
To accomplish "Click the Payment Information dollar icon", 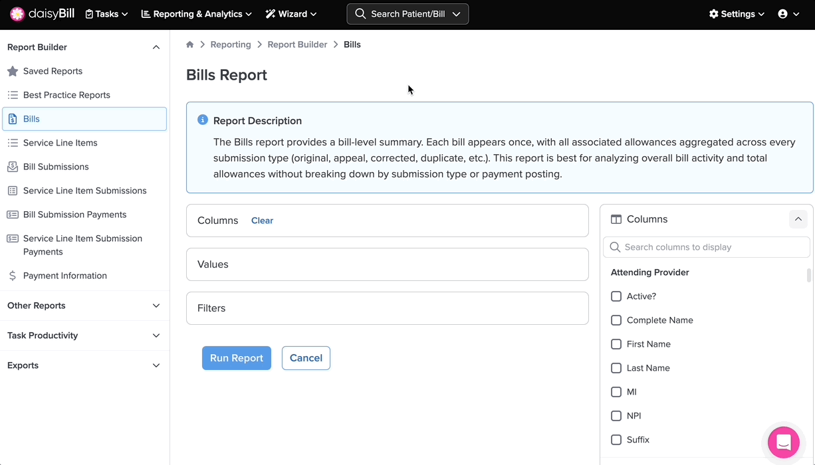I will coord(13,276).
